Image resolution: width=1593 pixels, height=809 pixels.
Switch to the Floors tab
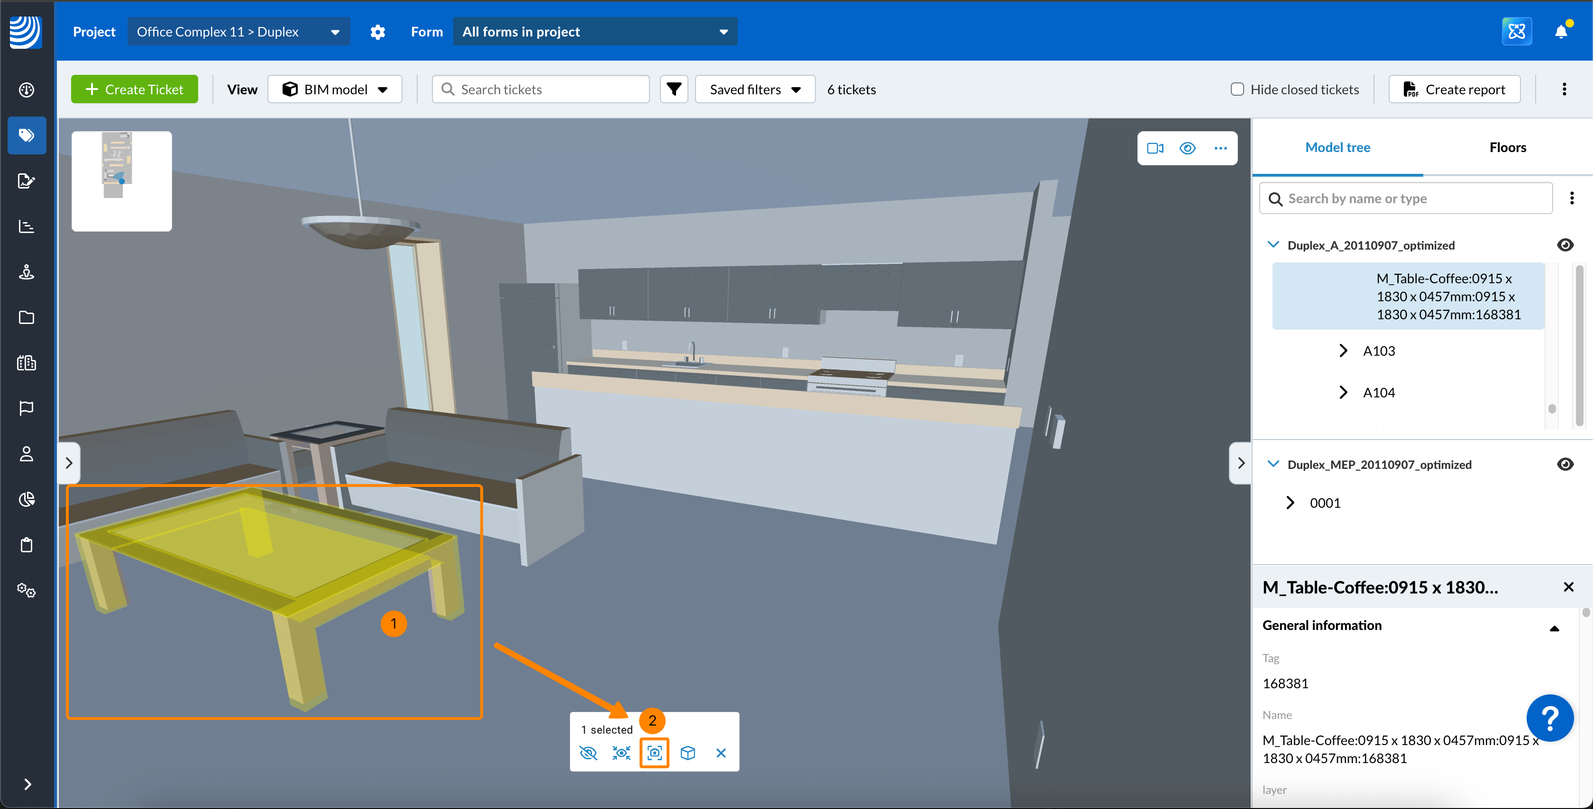[1507, 147]
